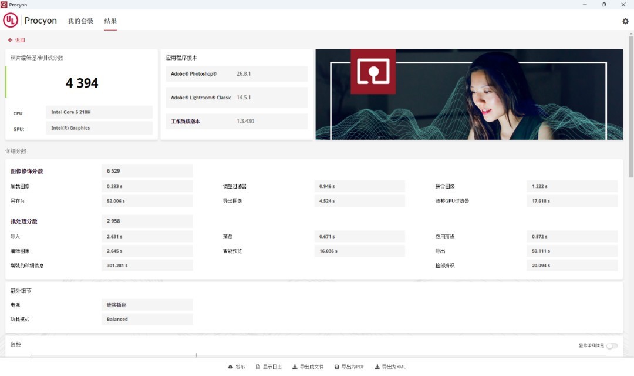The image size is (634, 376).
Task: Maximize or restore the Procyon window
Action: 603,5
